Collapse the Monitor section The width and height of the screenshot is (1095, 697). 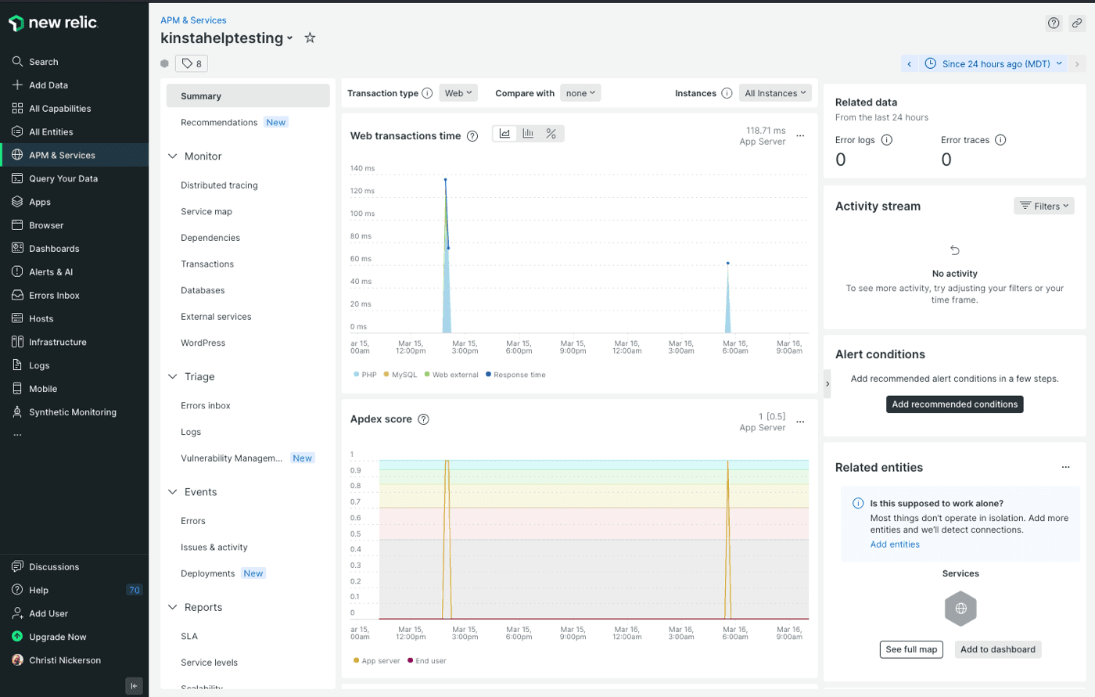173,156
